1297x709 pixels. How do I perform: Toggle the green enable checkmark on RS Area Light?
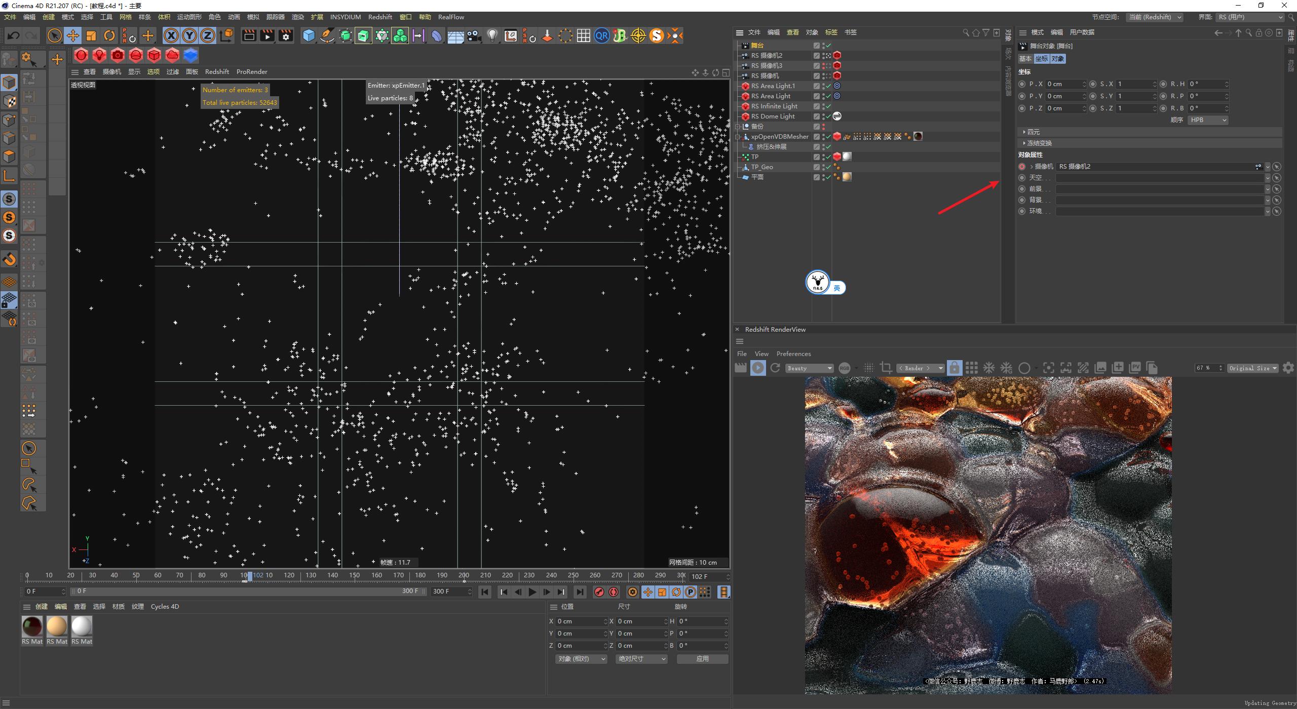828,96
